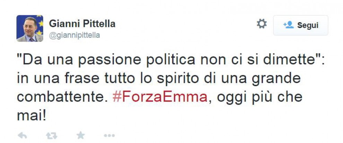Screen dimensions: 343x143
Task: Open Gianni Pittella's profile picture
Action: pyautogui.click(x=30, y=28)
